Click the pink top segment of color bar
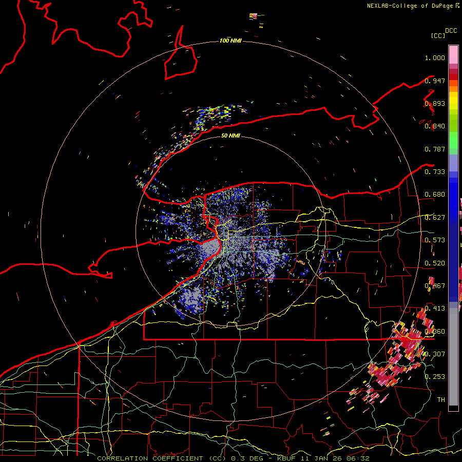Screen dimensions: 462x462 click(x=453, y=54)
